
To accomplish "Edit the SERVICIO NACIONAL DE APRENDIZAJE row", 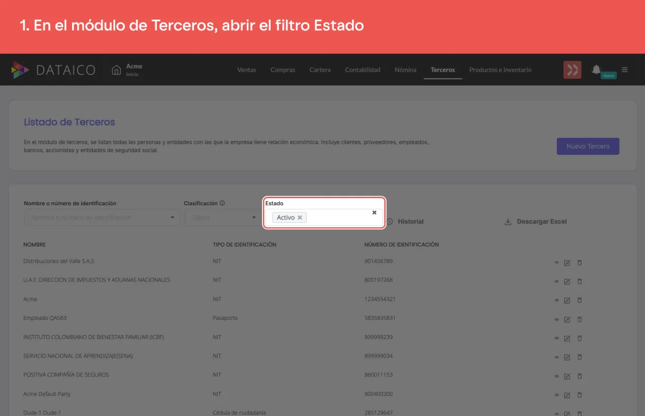I will (567, 357).
